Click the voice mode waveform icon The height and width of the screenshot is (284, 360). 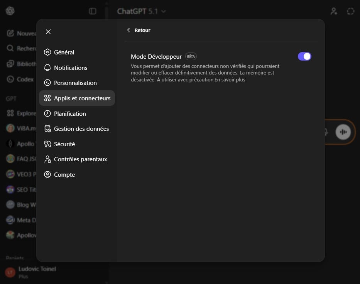pos(343,132)
